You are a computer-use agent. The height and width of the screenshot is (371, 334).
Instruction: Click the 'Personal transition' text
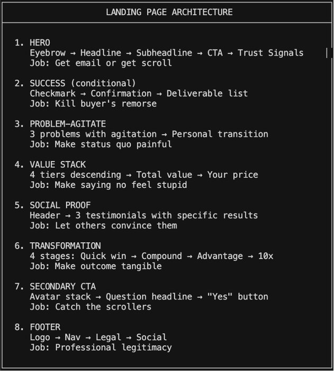[220, 134]
